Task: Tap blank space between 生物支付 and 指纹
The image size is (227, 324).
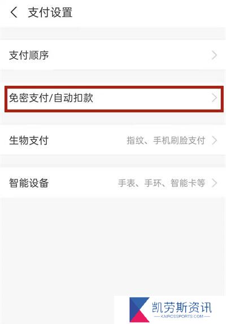Action: click(x=87, y=141)
